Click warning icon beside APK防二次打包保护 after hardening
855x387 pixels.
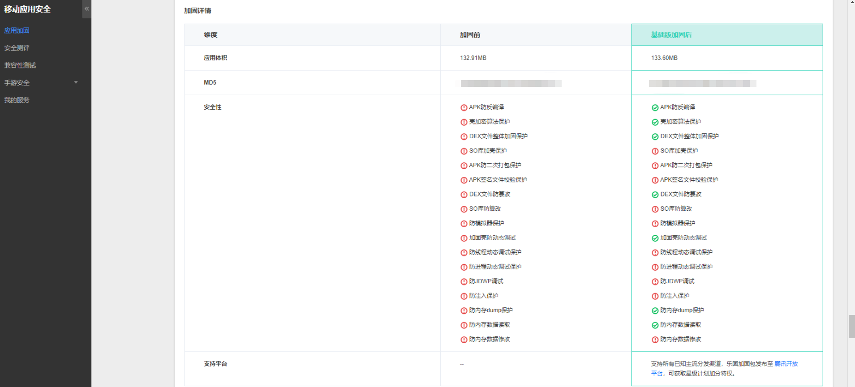655,166
